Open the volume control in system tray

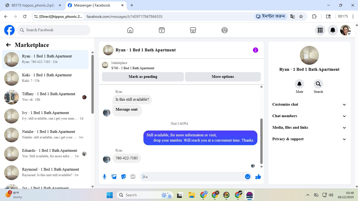pos(331,195)
